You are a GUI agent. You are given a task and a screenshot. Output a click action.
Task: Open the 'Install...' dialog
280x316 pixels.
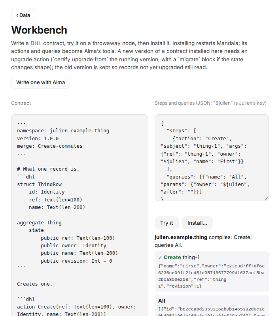coord(197,223)
